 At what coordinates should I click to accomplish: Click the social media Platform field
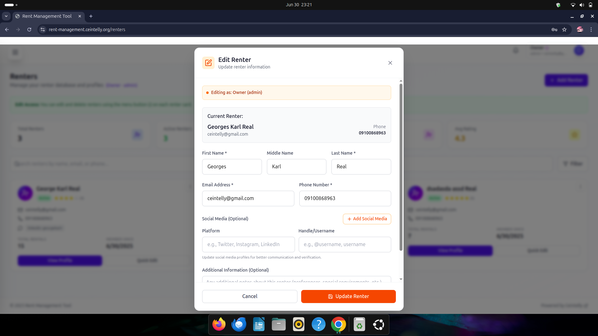pos(248,245)
